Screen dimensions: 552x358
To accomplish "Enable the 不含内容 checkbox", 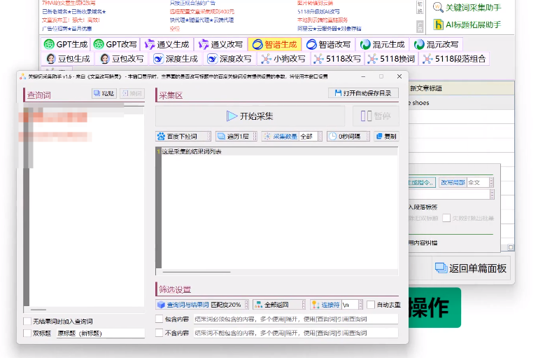I will [159, 333].
